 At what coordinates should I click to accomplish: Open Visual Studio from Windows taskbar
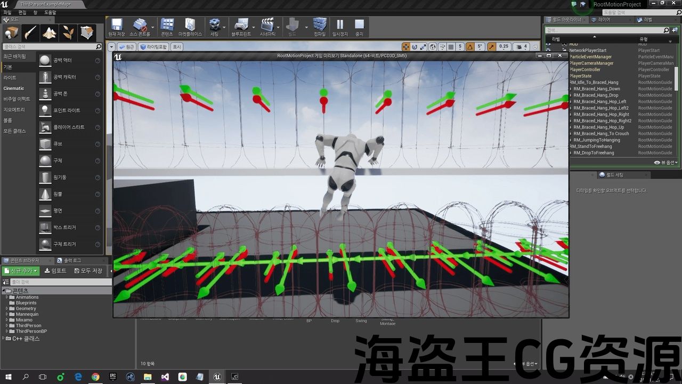point(165,377)
